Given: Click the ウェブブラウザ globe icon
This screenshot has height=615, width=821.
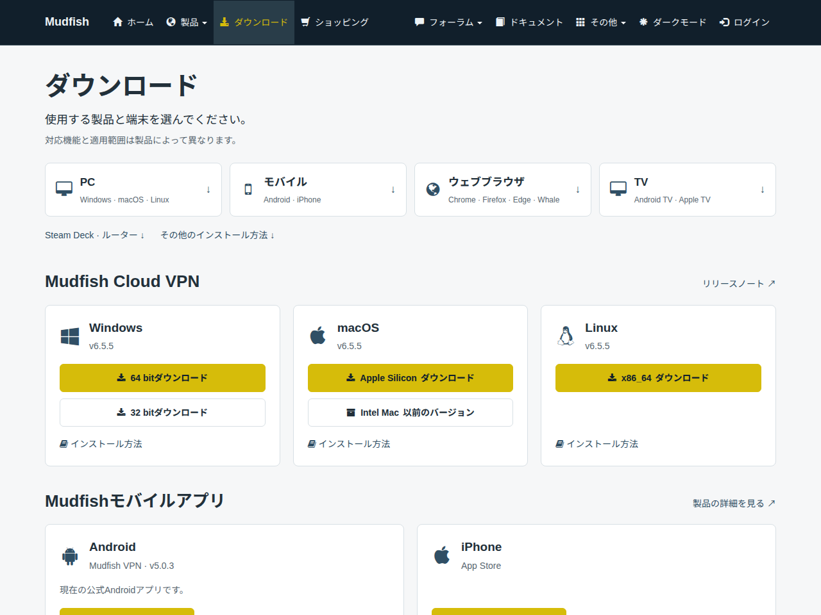Looking at the screenshot, I should click(x=433, y=189).
